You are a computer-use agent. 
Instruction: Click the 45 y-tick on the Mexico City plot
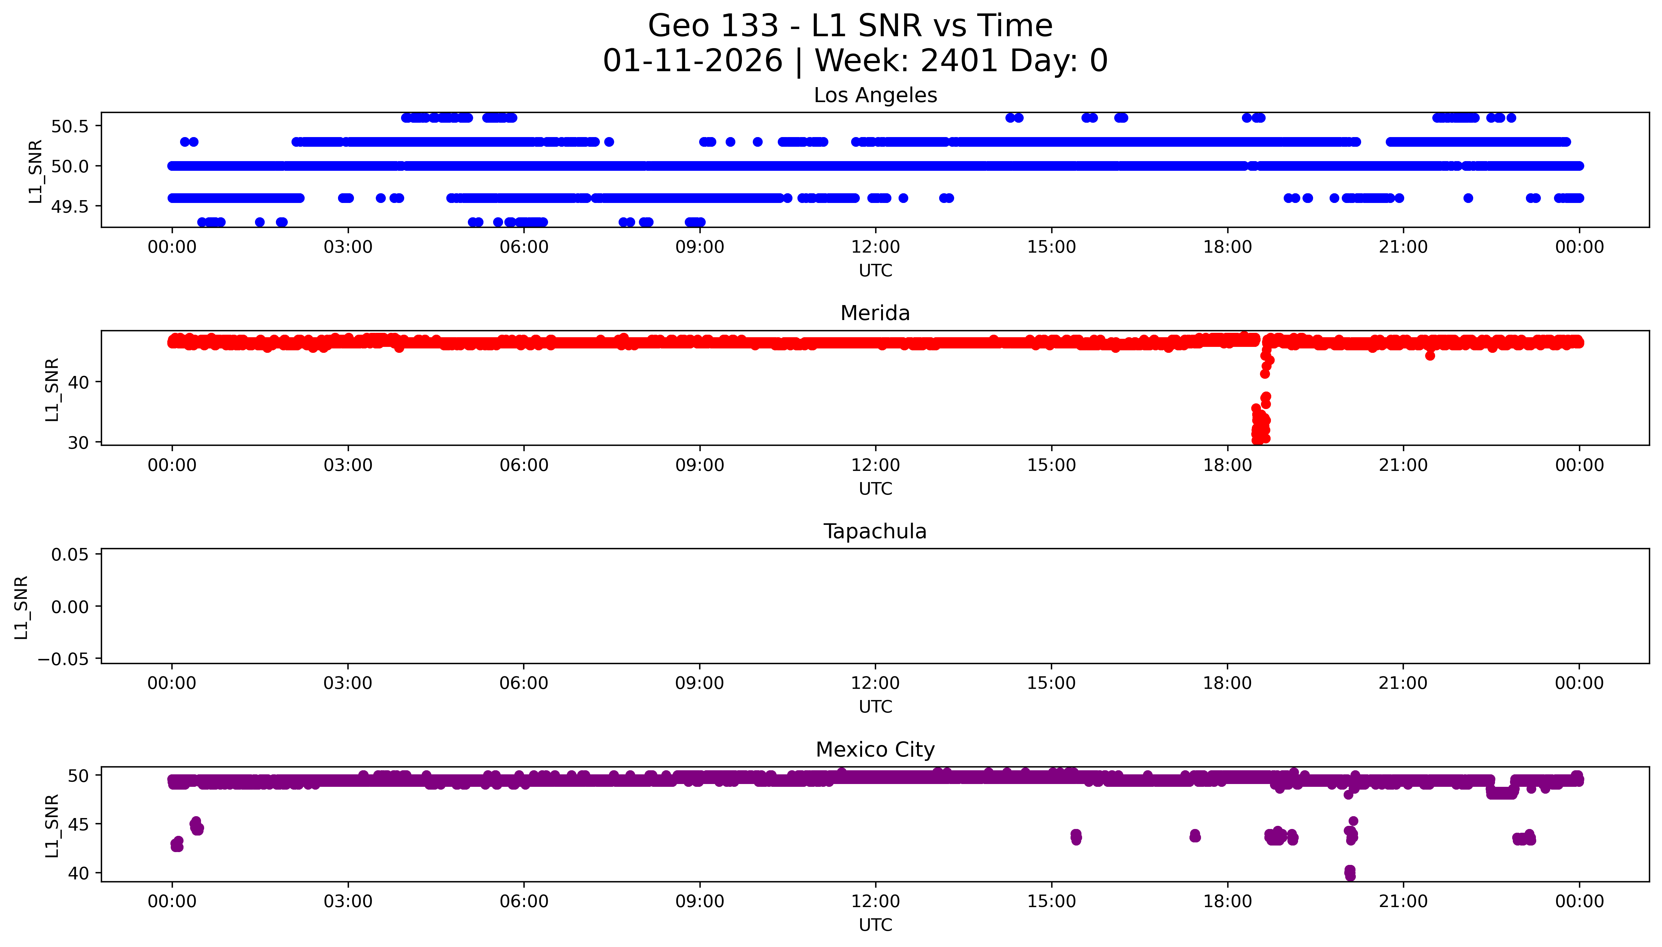coord(79,824)
